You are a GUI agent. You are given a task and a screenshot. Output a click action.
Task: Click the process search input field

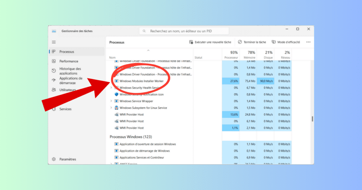(184, 31)
